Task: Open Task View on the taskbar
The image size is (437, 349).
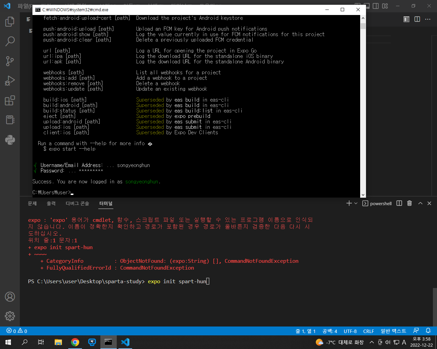Action: pyautogui.click(x=41, y=342)
